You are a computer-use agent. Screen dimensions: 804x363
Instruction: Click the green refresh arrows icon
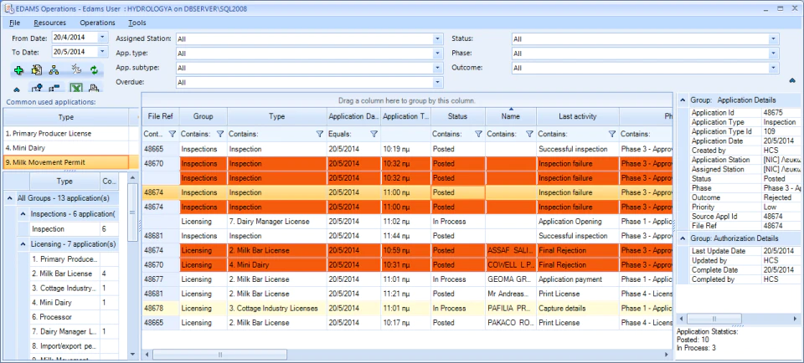pyautogui.click(x=95, y=70)
